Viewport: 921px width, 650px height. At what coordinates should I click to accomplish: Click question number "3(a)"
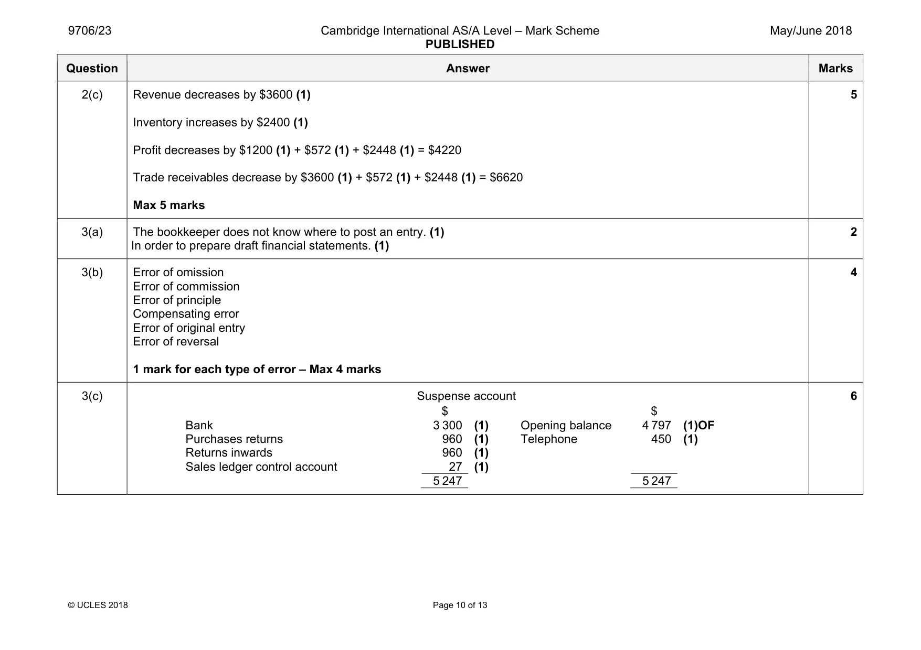pos(92,232)
